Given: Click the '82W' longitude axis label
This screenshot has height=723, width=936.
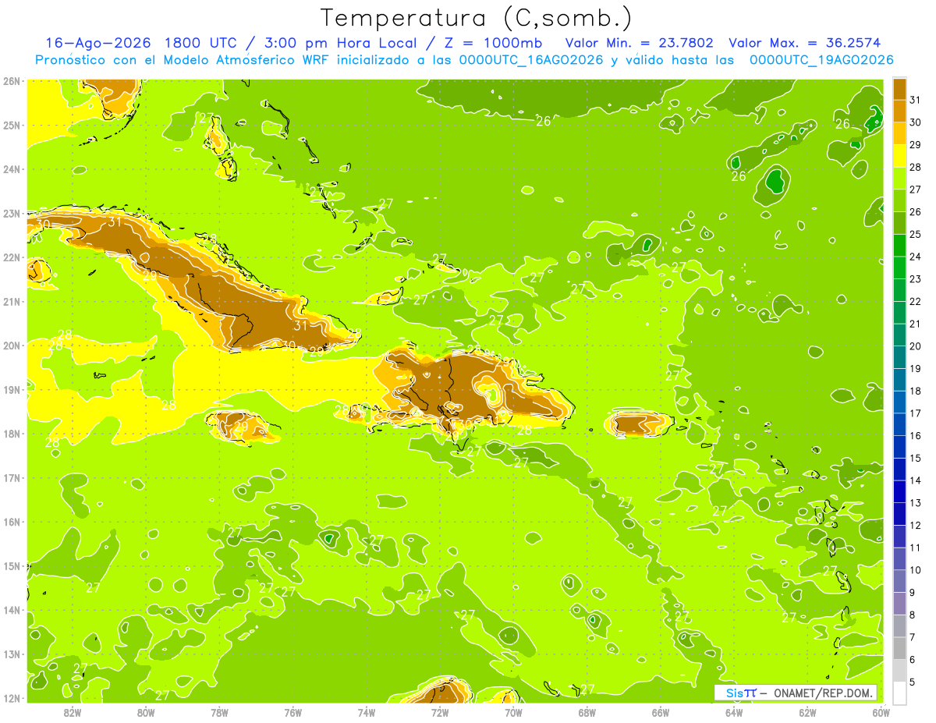Looking at the screenshot, I should (x=72, y=712).
